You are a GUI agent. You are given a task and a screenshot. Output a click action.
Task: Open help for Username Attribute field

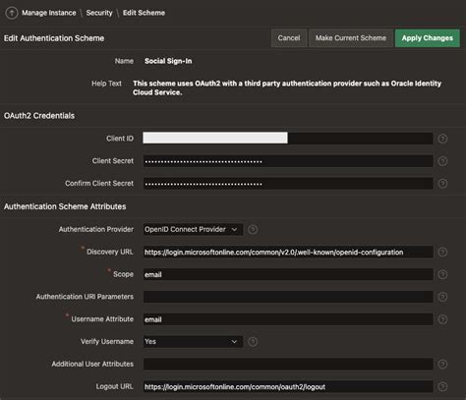coord(442,319)
